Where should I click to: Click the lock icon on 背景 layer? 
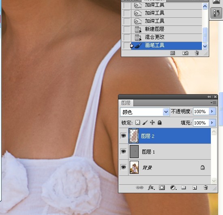pos(202,167)
